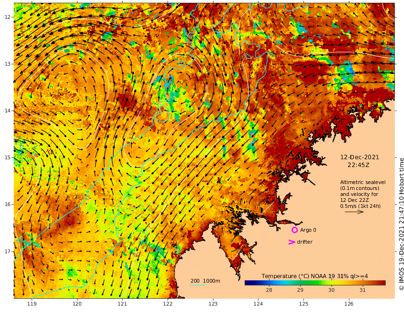Screen dimensions: 404x312
Task: Click latitude label -12
Action: (x=7, y=17)
